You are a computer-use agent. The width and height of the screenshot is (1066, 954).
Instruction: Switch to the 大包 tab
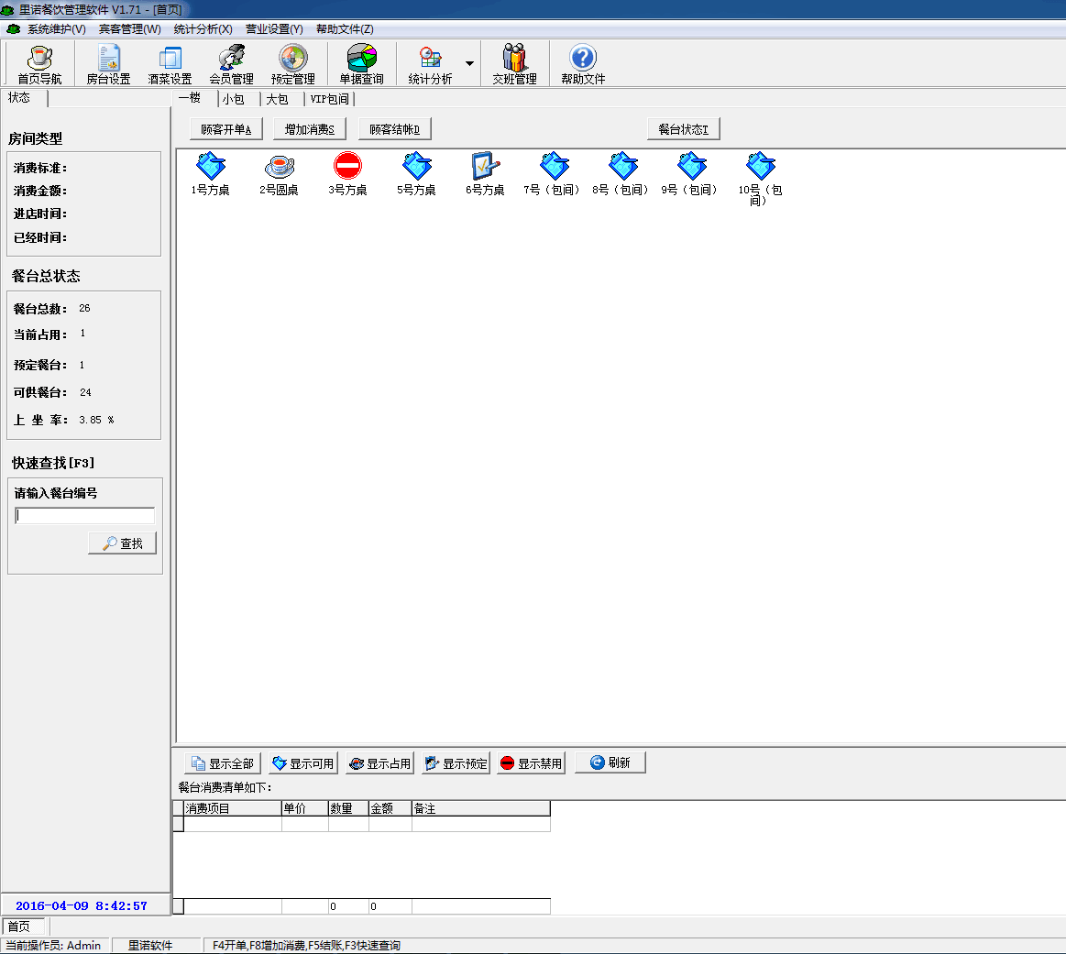pos(278,99)
